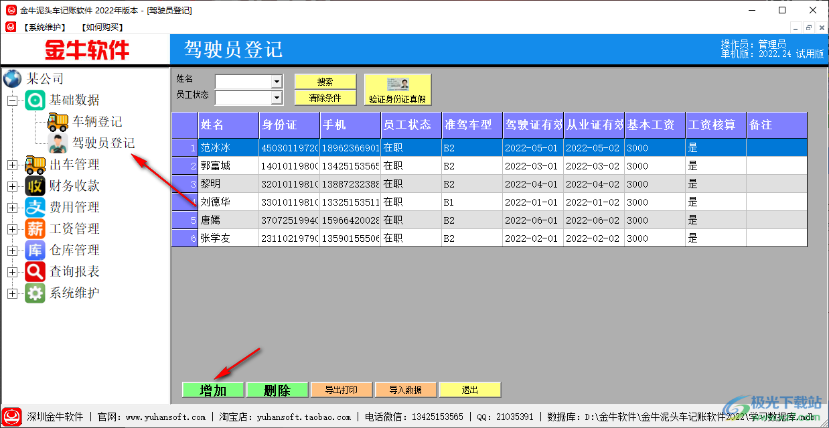
Task: Select the row for 范冰冰
Action: (x=489, y=147)
